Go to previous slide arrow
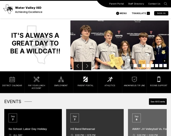The image size is (171, 136). 78,66
